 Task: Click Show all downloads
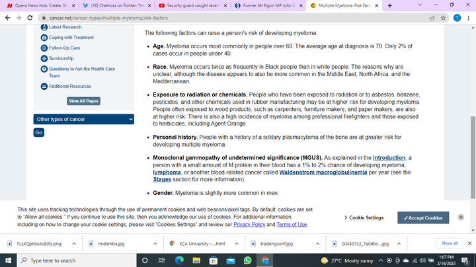(x=450, y=243)
